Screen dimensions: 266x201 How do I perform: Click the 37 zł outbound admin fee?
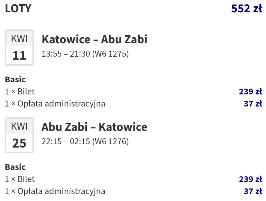click(x=253, y=104)
